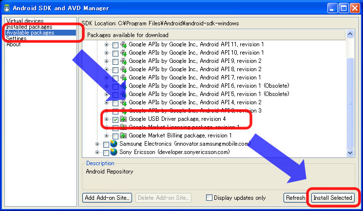Expand Google APIs Android API 9 node
Screen dimensions: 363x211
(x=106, y=61)
